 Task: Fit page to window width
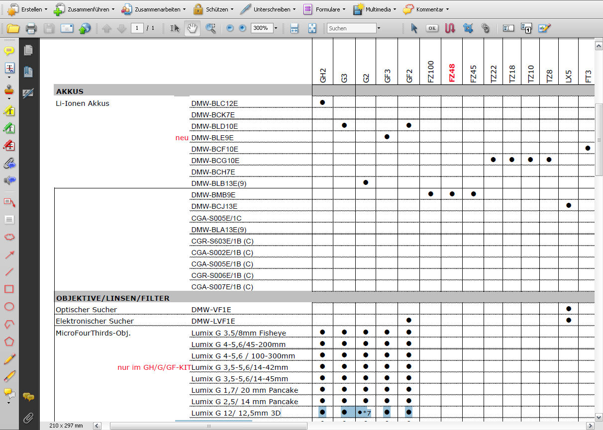click(294, 28)
